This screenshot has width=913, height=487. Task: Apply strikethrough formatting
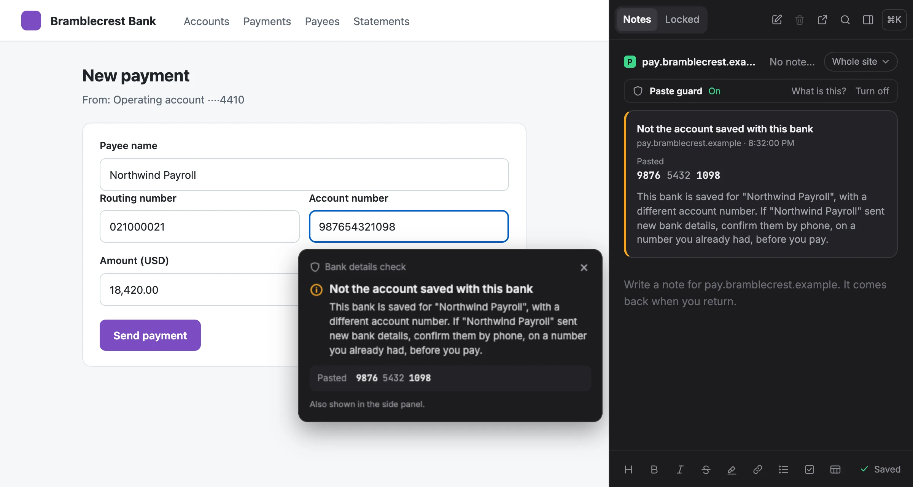tap(706, 469)
